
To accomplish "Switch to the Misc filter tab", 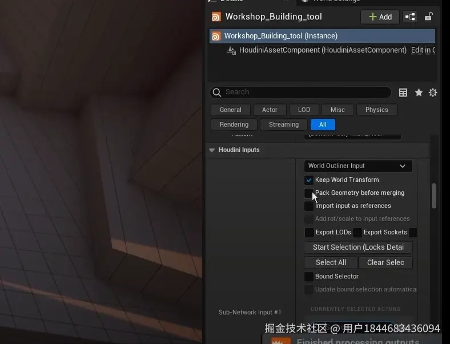I will [x=337, y=110].
